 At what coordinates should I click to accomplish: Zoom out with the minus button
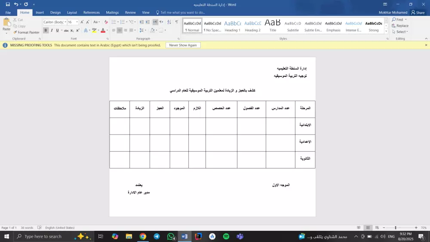tap(384, 228)
